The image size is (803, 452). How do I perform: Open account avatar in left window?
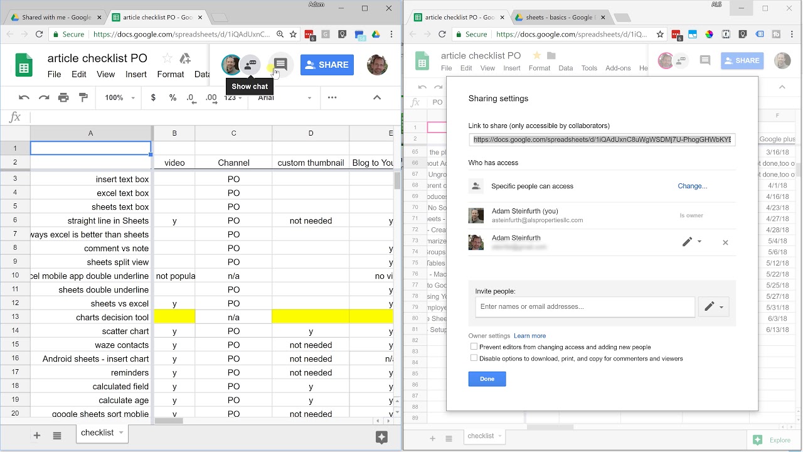(x=377, y=65)
